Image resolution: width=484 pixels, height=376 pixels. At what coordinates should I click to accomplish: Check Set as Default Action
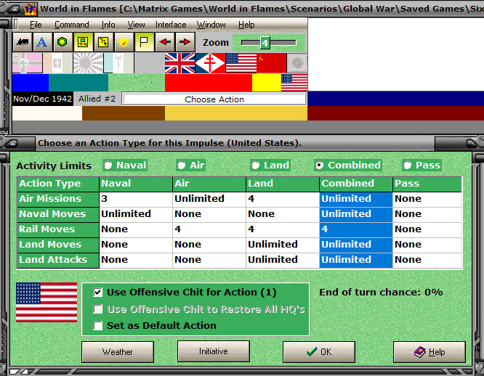98,325
